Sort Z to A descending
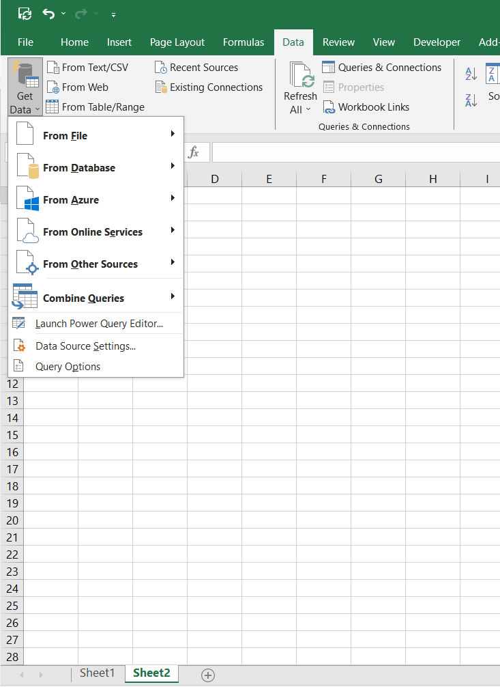The height and width of the screenshot is (687, 500). click(471, 100)
